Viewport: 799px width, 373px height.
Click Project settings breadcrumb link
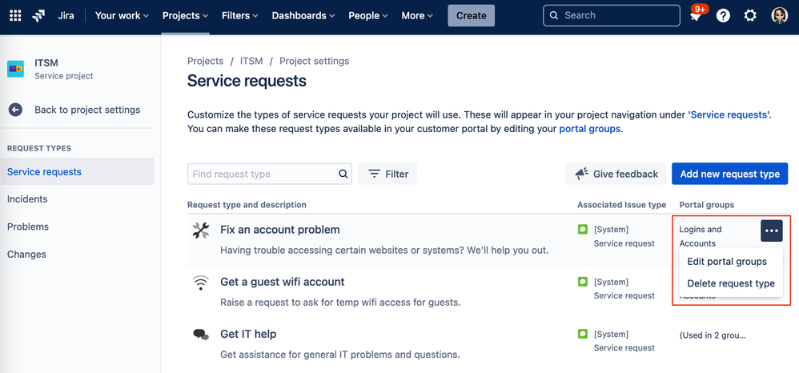(315, 61)
